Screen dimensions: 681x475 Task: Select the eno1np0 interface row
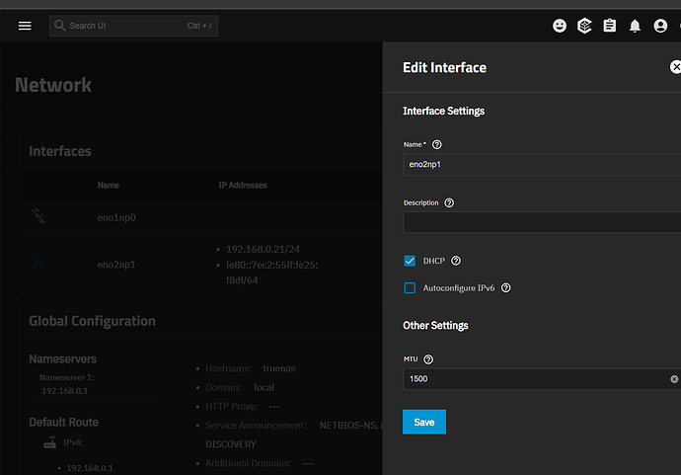[x=200, y=217]
